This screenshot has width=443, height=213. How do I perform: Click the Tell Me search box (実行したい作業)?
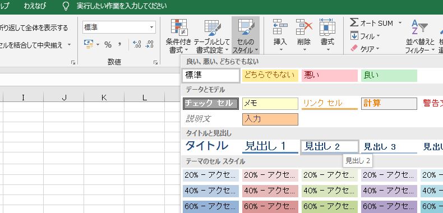pos(122,6)
